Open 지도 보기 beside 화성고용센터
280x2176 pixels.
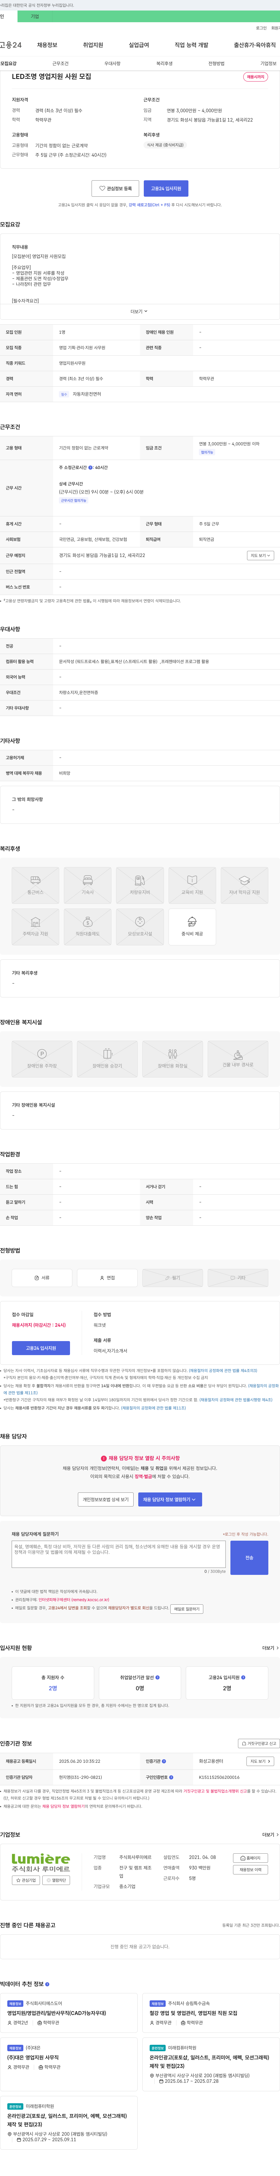click(260, 1761)
